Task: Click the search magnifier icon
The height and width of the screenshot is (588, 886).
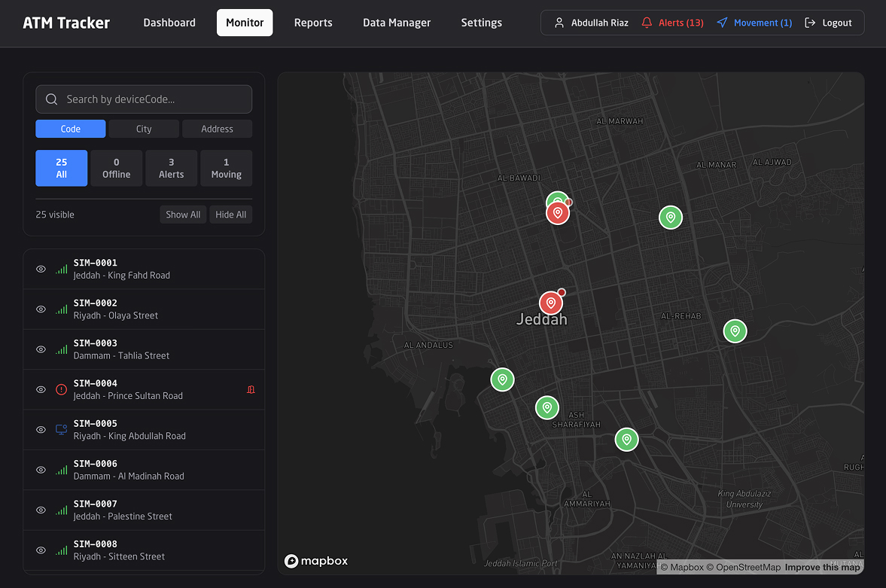Action: (51, 99)
